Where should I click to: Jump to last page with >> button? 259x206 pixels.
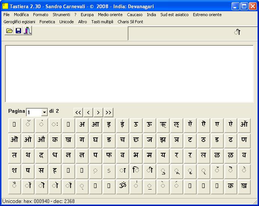click(108, 113)
